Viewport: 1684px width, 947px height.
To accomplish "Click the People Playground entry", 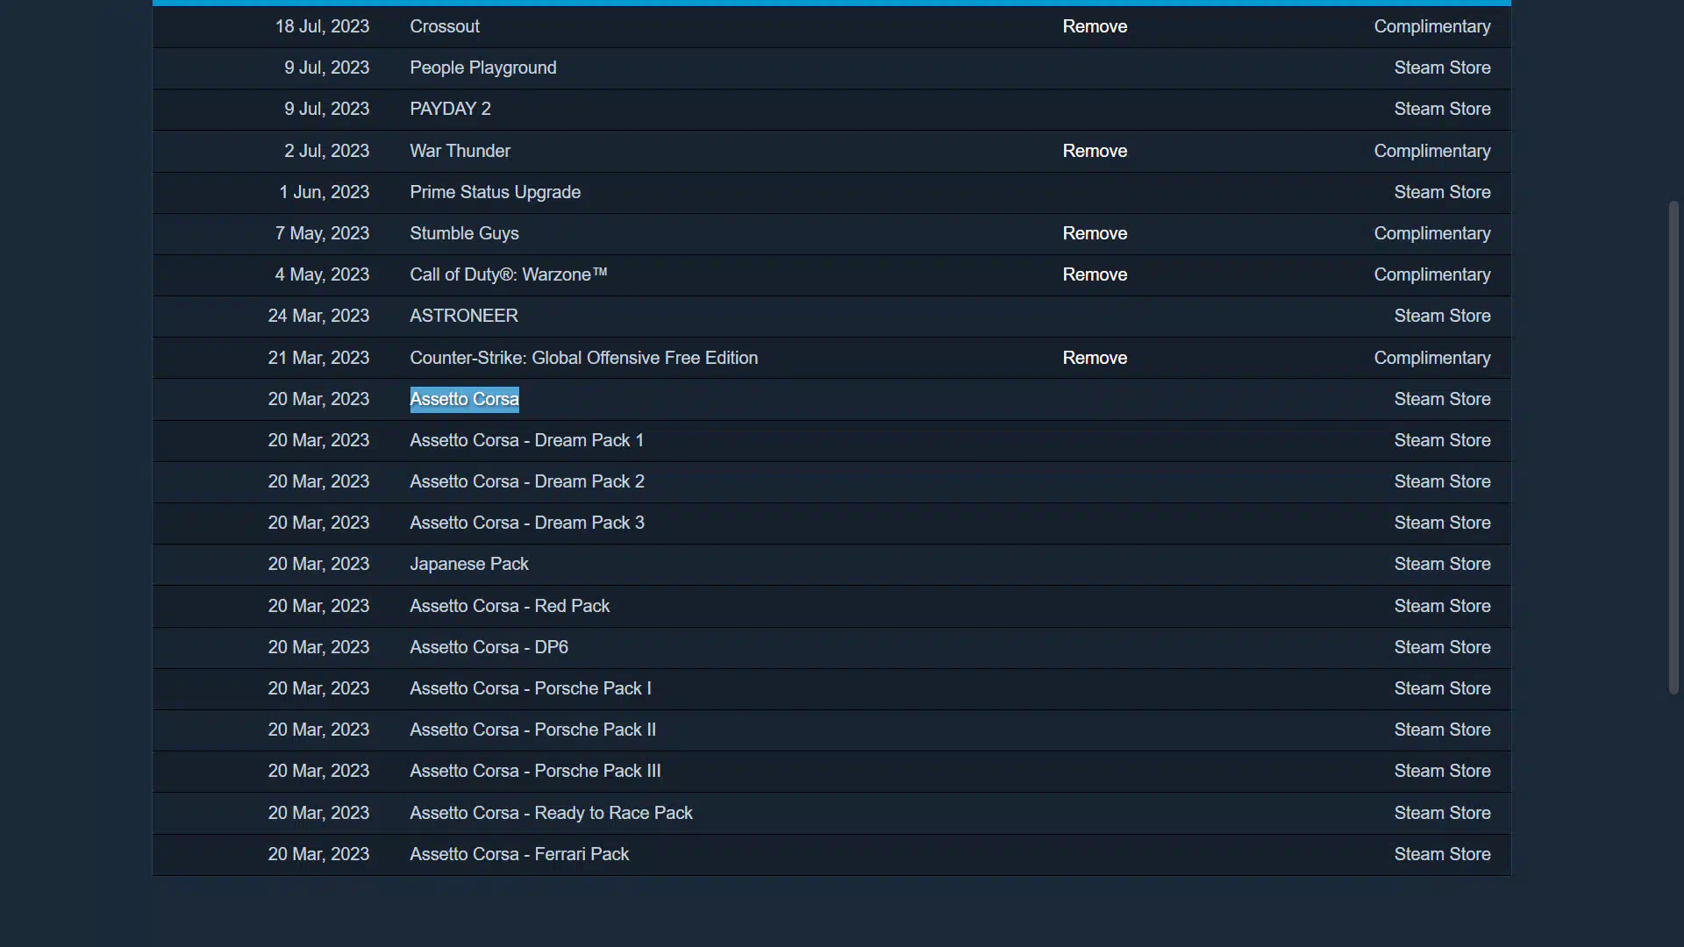I will pos(482,68).
